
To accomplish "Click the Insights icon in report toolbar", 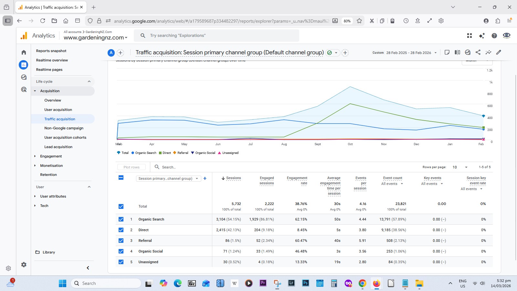I will coord(488,52).
